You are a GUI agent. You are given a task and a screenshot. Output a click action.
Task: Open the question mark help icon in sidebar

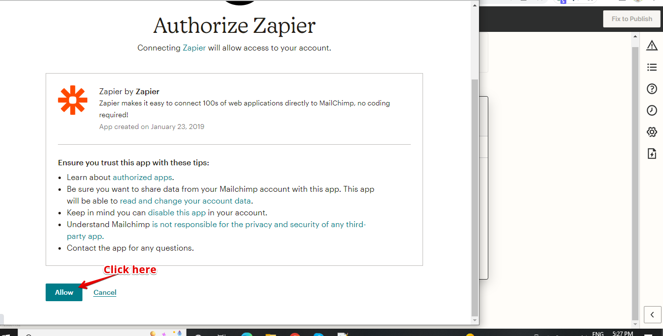(652, 89)
